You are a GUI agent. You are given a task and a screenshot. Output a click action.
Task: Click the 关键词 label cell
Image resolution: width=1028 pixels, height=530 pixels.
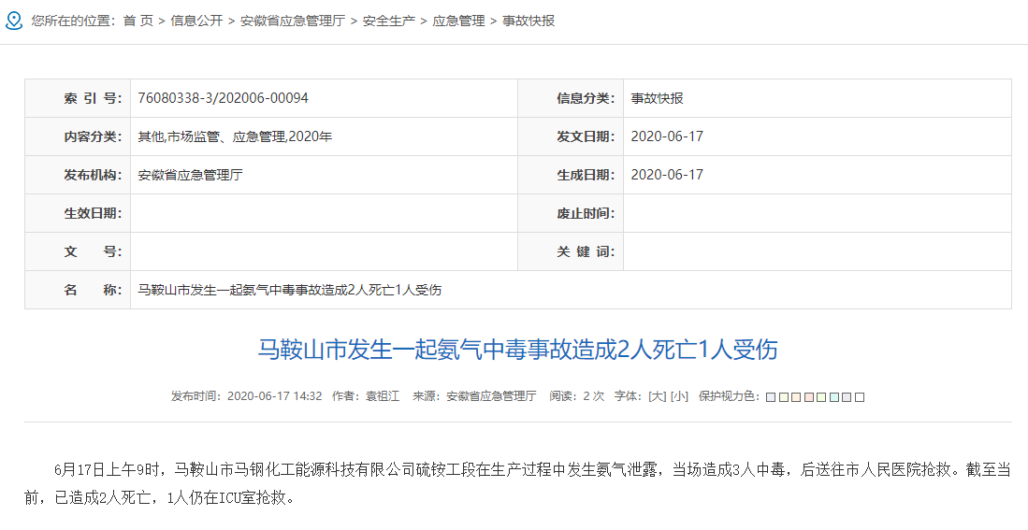click(571, 251)
